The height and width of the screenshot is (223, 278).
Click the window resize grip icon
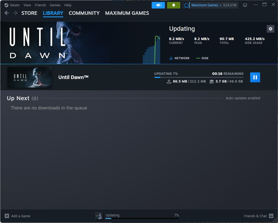275,220
